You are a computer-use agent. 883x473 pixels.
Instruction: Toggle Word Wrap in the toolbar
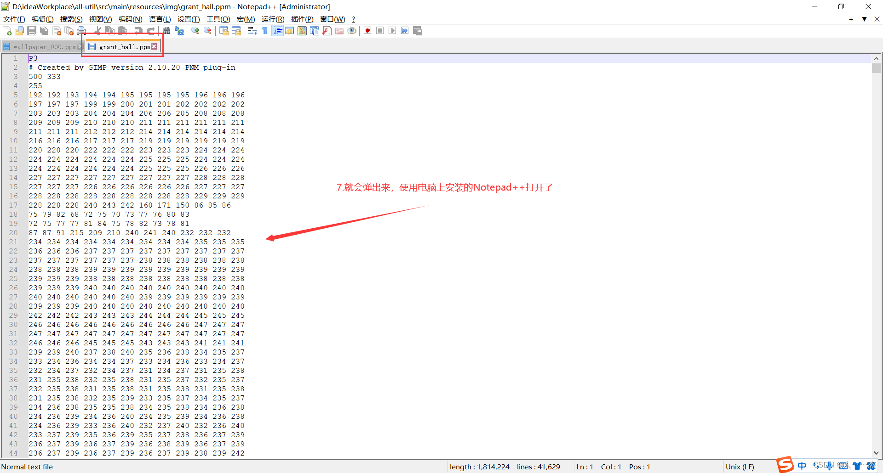(252, 31)
